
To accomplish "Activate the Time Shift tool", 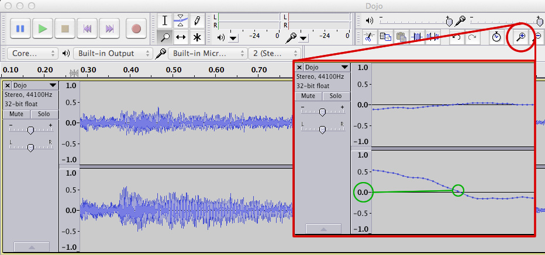I will click(x=181, y=37).
